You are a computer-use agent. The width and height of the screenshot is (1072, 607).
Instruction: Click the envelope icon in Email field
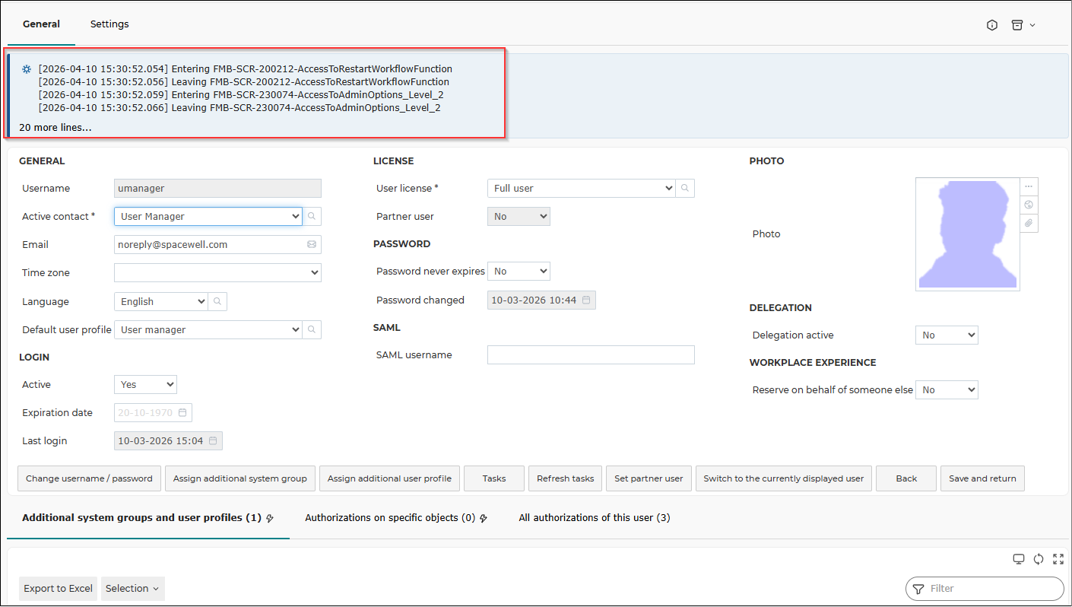click(312, 244)
